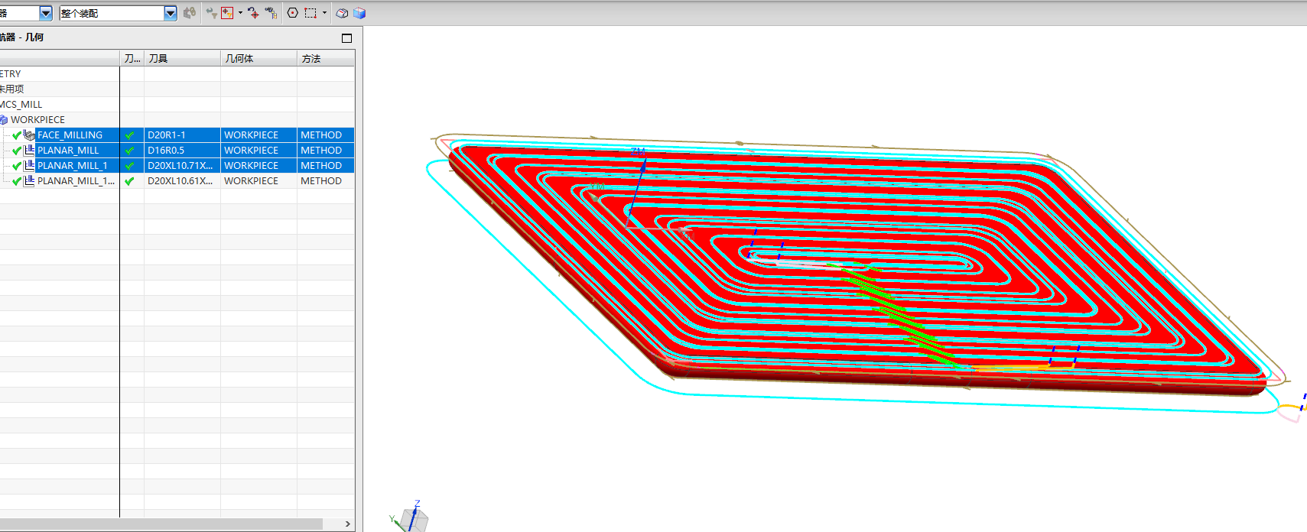
Task: Select the FACE_MILLING operation
Action: point(70,135)
